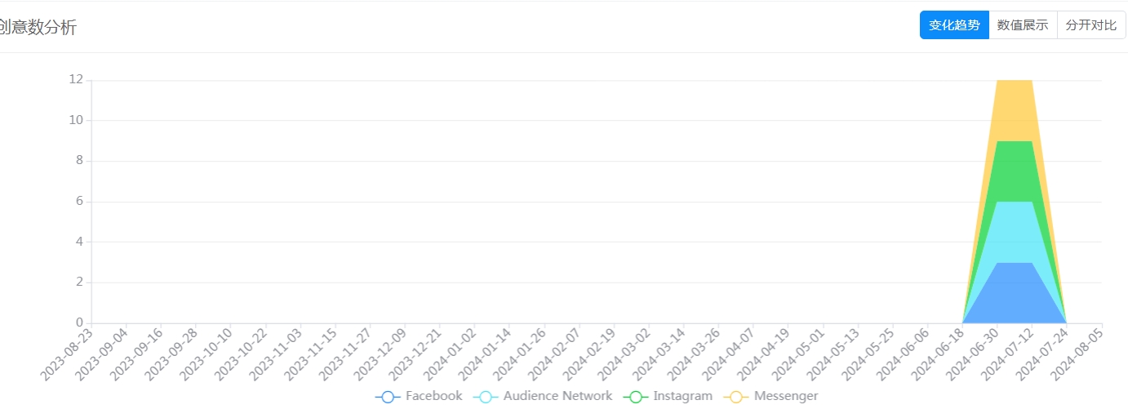Click the Audience Network legend circle marker

pos(486,397)
